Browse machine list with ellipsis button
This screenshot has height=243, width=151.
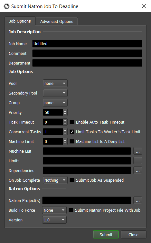pyautogui.click(x=138, y=151)
